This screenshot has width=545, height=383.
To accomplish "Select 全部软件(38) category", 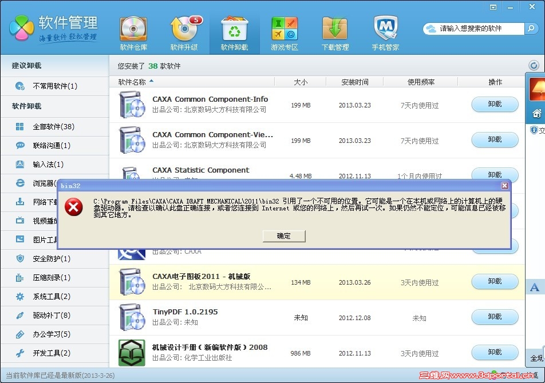I will tap(54, 127).
